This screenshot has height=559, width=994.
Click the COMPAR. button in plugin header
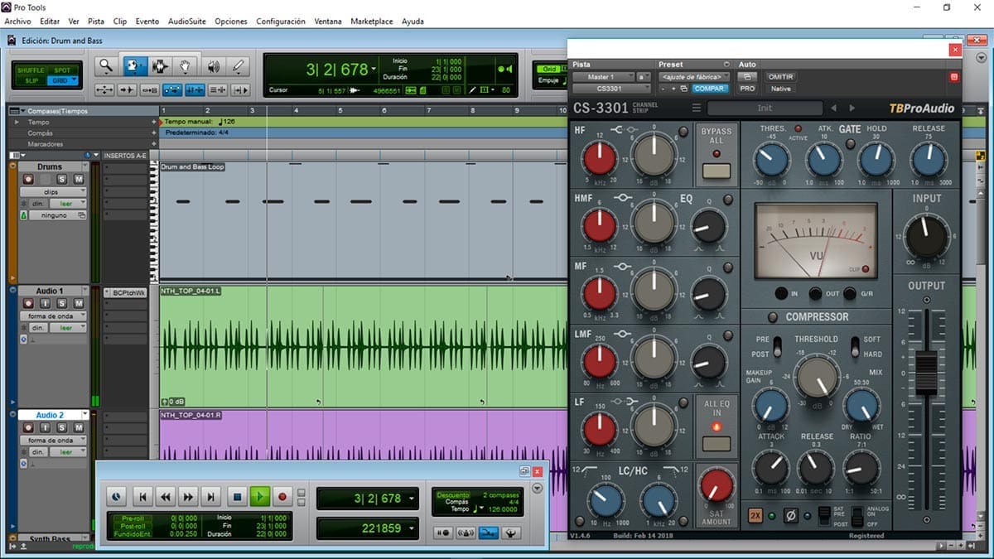tap(710, 89)
